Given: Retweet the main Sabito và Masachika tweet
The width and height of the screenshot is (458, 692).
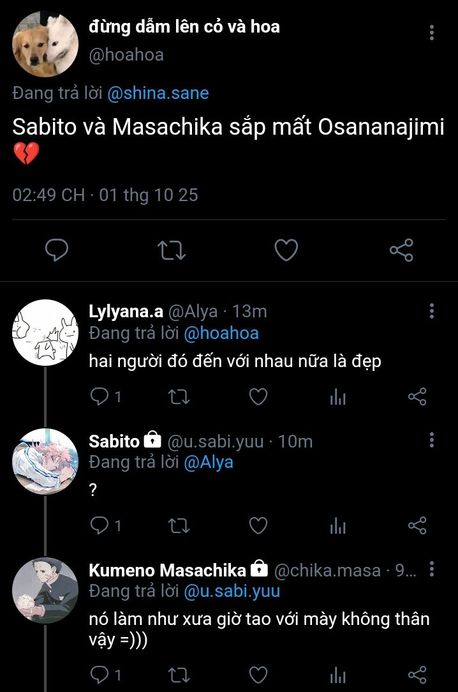Looking at the screenshot, I should (x=171, y=250).
